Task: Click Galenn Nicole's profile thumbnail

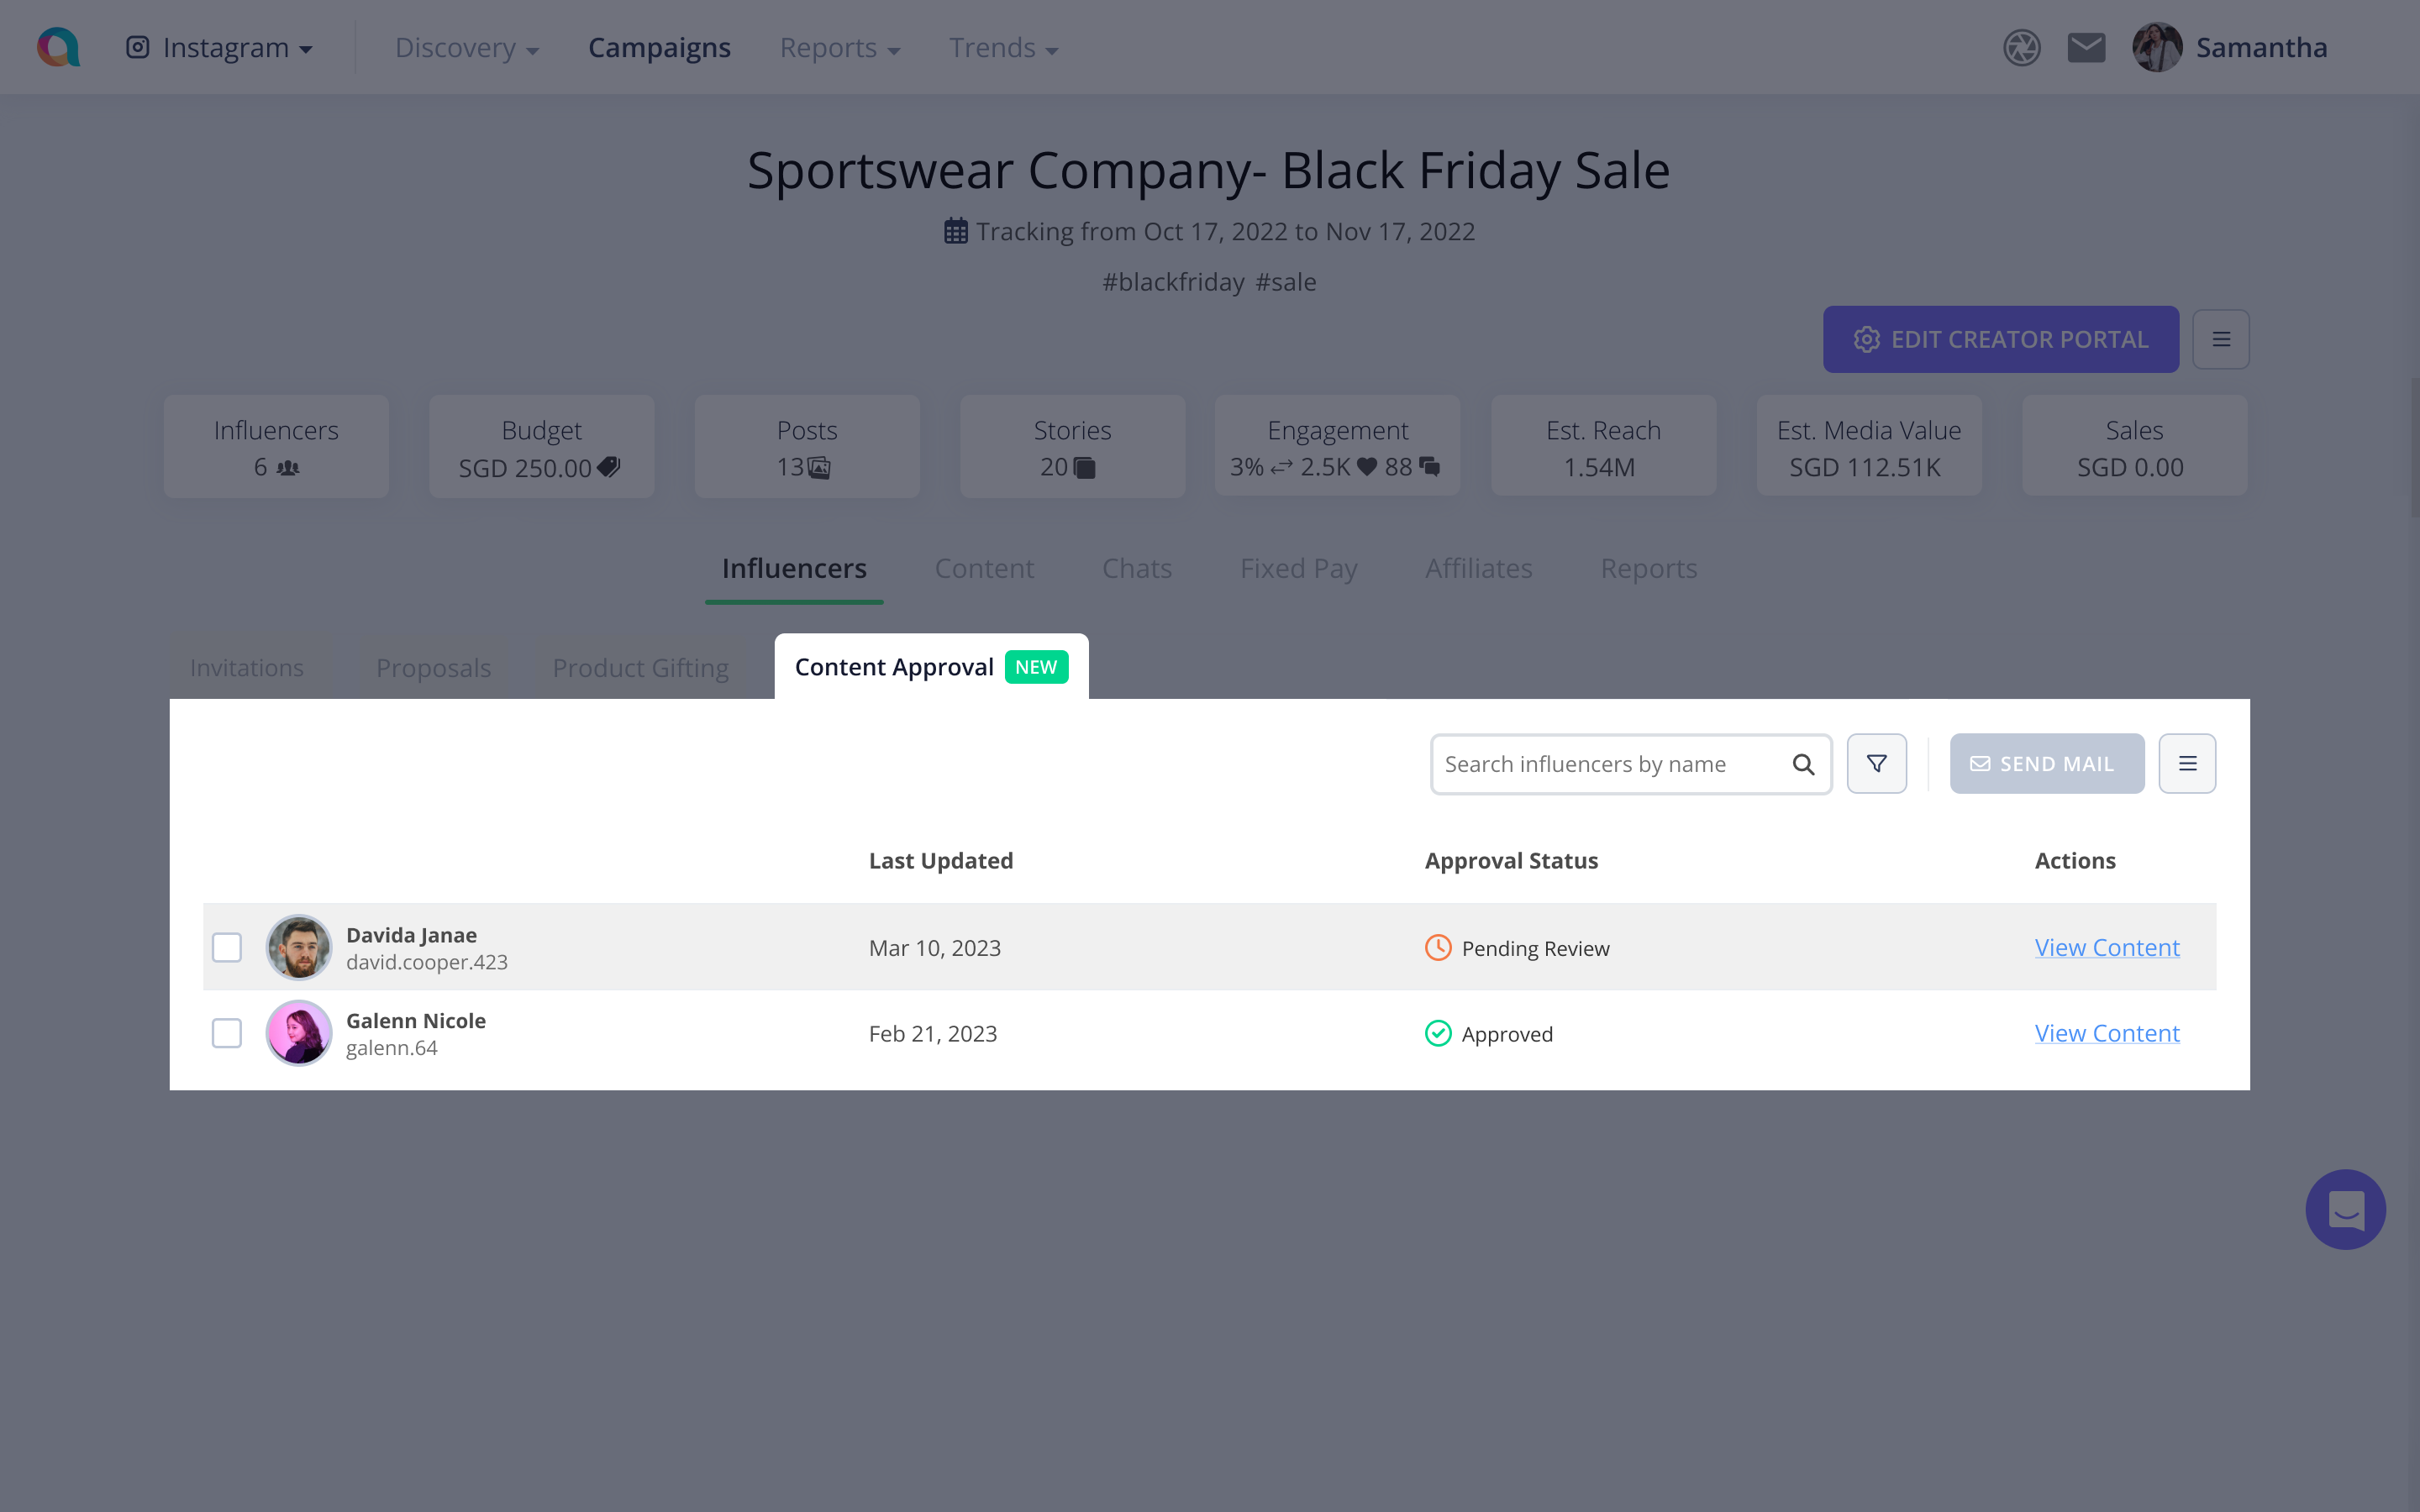Action: [299, 1033]
